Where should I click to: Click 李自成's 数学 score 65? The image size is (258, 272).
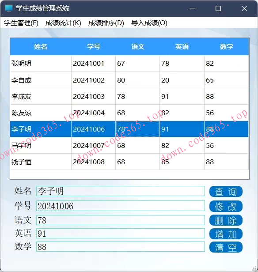227,80
